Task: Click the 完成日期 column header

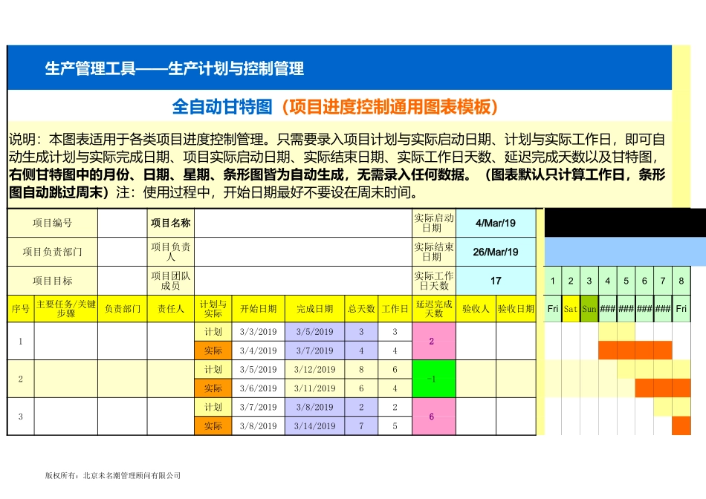Action: coord(315,309)
